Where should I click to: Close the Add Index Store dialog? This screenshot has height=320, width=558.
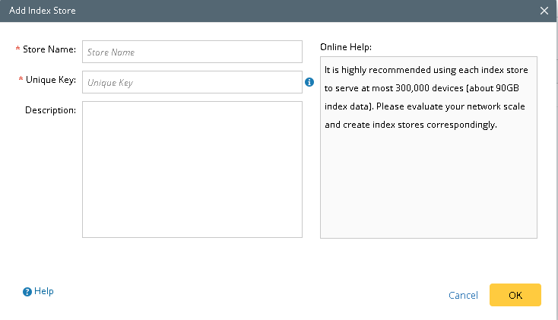tap(544, 11)
